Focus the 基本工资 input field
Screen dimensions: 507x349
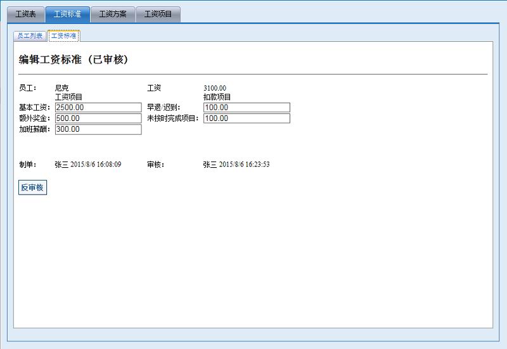pyautogui.click(x=98, y=108)
